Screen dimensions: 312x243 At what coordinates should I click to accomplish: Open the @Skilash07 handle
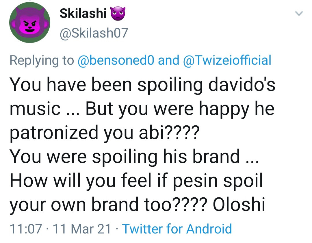[x=93, y=34]
